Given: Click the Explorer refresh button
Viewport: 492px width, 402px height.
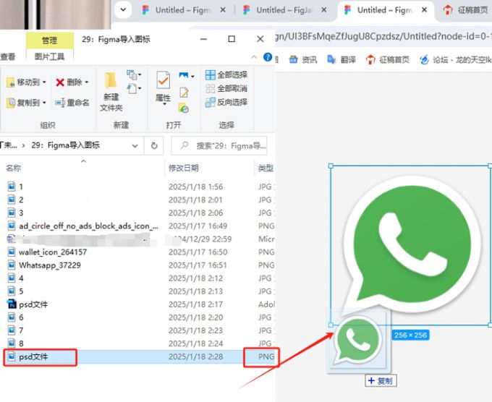Looking at the screenshot, I should 154,146.
